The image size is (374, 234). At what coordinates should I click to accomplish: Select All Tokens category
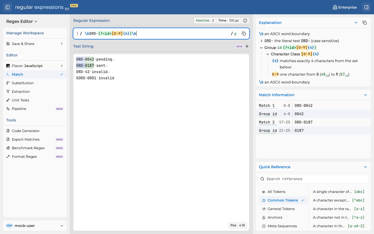tap(283, 192)
